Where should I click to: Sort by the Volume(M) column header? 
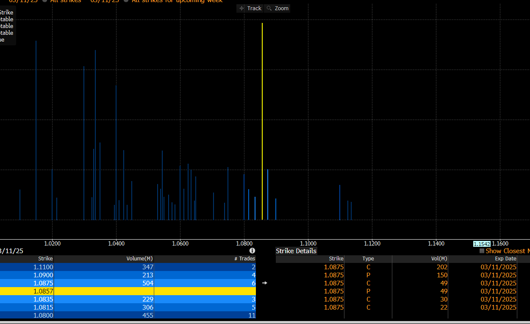point(139,259)
